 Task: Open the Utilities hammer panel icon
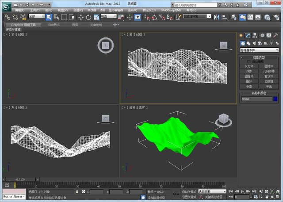click(x=275, y=35)
